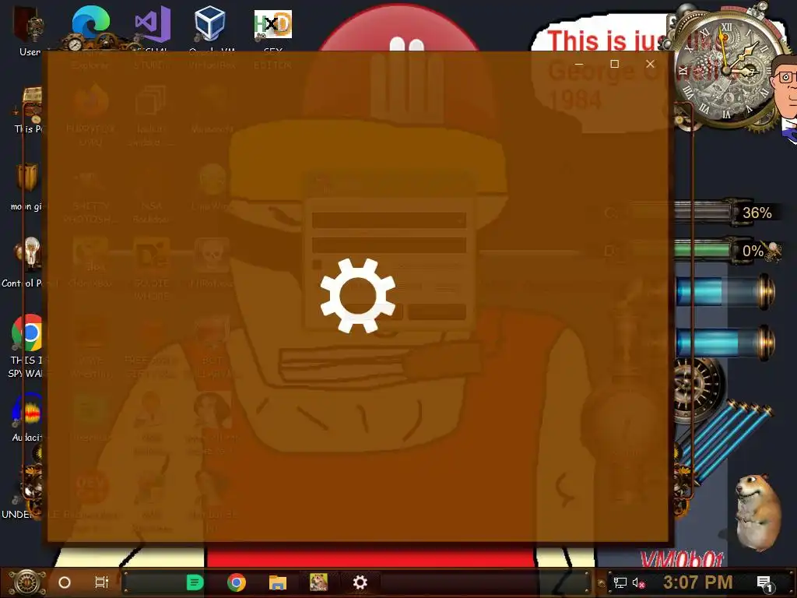Switch to Chrome on the taskbar

(x=237, y=582)
